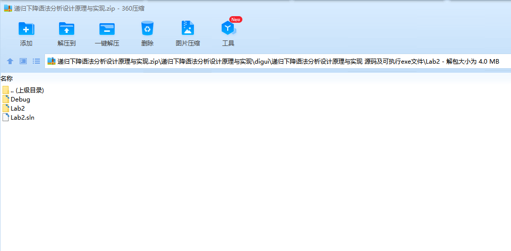511x251 pixels.
Task: Click the 360压缩 title bar app icon
Action: click(x=8, y=9)
